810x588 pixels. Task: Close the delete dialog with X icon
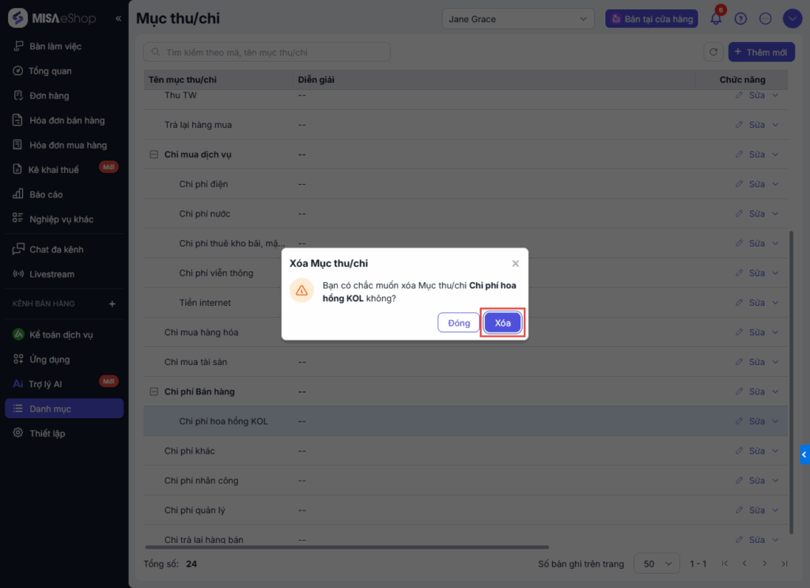tap(516, 263)
